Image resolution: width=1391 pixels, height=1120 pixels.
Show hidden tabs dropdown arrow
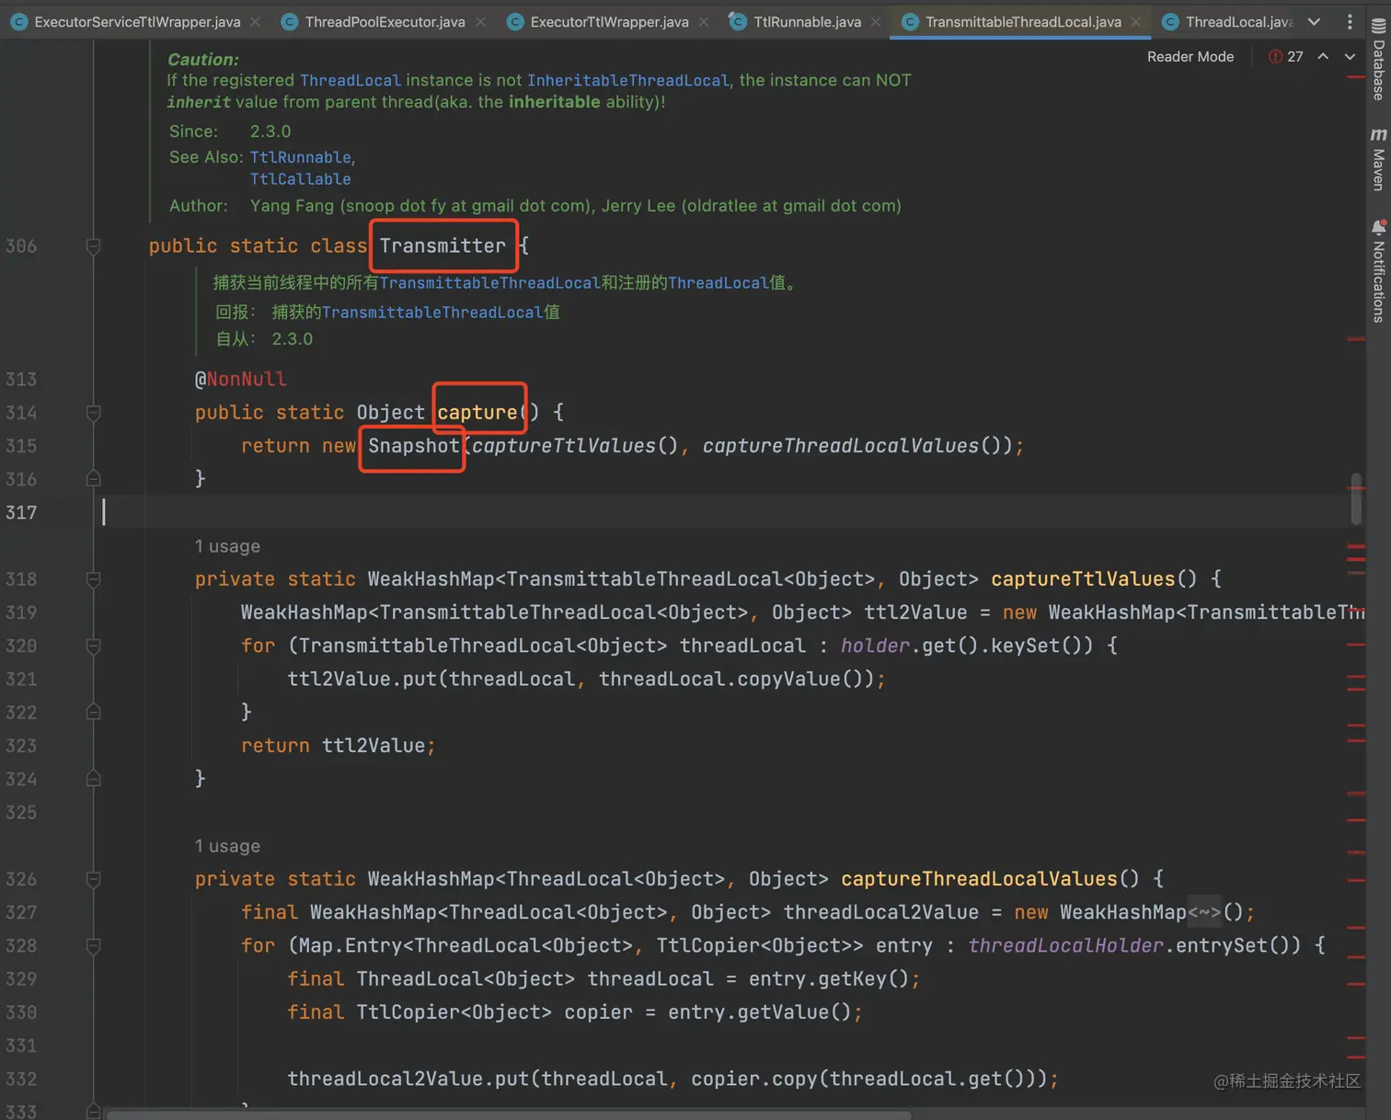(x=1314, y=21)
